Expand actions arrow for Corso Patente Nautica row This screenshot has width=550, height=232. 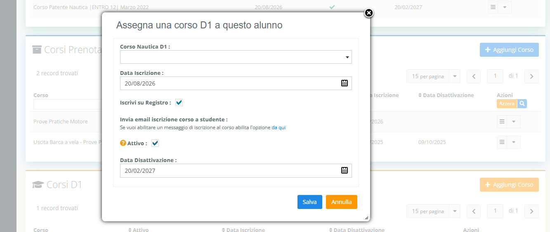pyautogui.click(x=505, y=7)
